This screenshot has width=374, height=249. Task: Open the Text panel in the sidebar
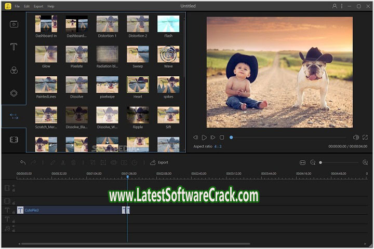click(x=14, y=47)
